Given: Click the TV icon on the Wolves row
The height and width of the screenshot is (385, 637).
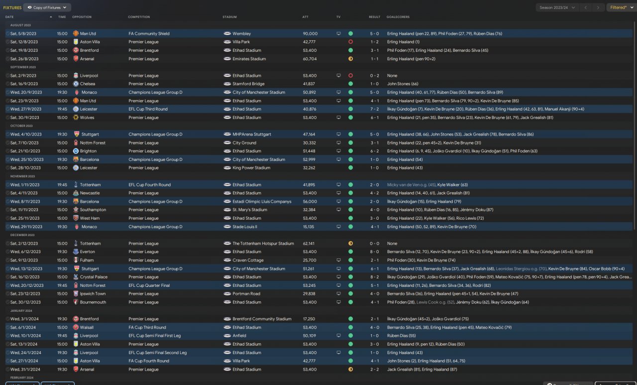Looking at the screenshot, I should [x=338, y=118].
